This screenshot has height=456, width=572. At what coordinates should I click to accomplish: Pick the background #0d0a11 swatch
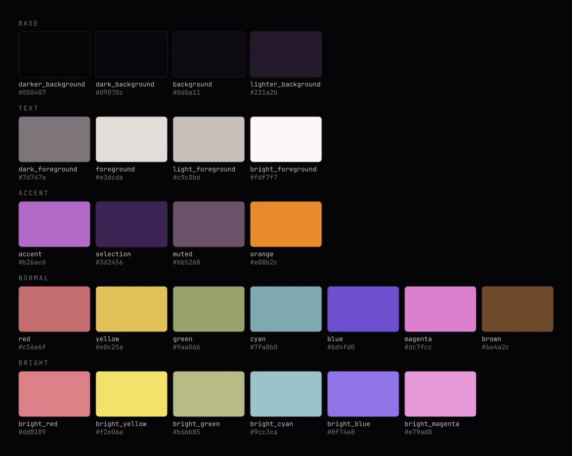pyautogui.click(x=209, y=54)
